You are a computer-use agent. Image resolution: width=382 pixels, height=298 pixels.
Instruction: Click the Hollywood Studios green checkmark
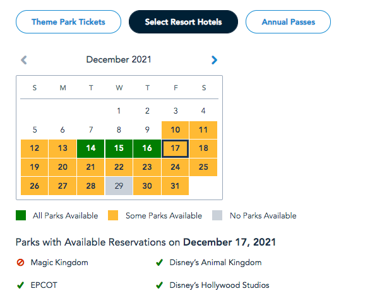160,285
